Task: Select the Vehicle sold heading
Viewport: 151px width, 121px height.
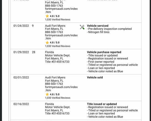Action: pyautogui.click(x=95, y=77)
